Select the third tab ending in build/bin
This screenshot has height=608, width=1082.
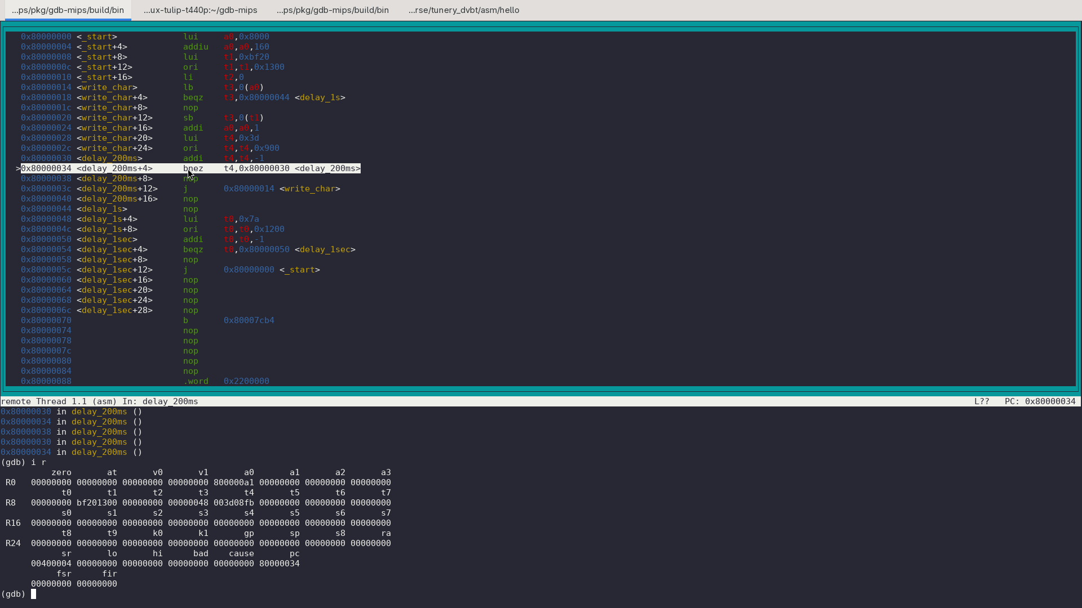point(332,10)
